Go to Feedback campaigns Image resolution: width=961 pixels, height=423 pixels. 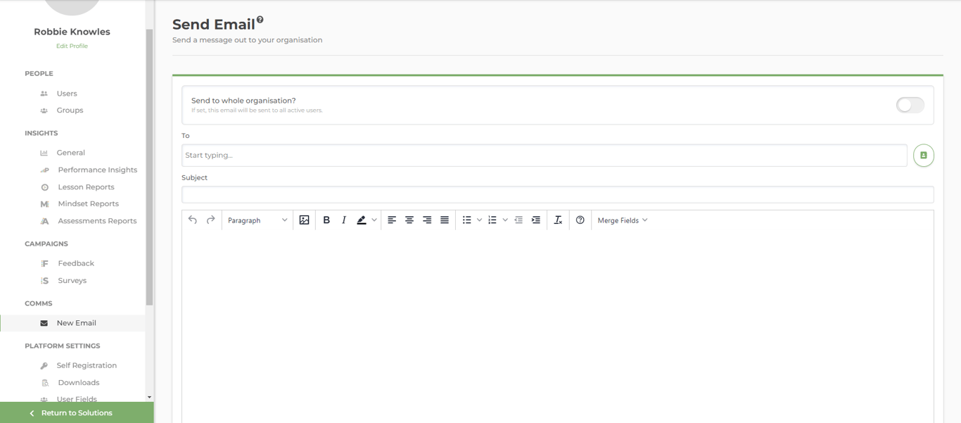76,263
